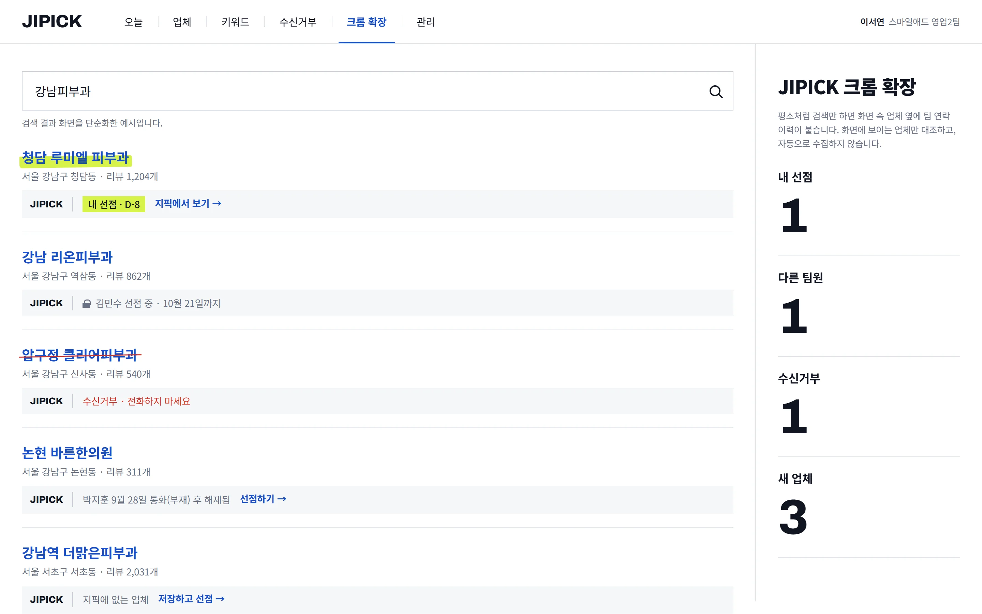Screen dimensions: 982x614
Task: Click the 서울 강남구 역삼동 · 리뷰 862개 text
Action: point(86,276)
